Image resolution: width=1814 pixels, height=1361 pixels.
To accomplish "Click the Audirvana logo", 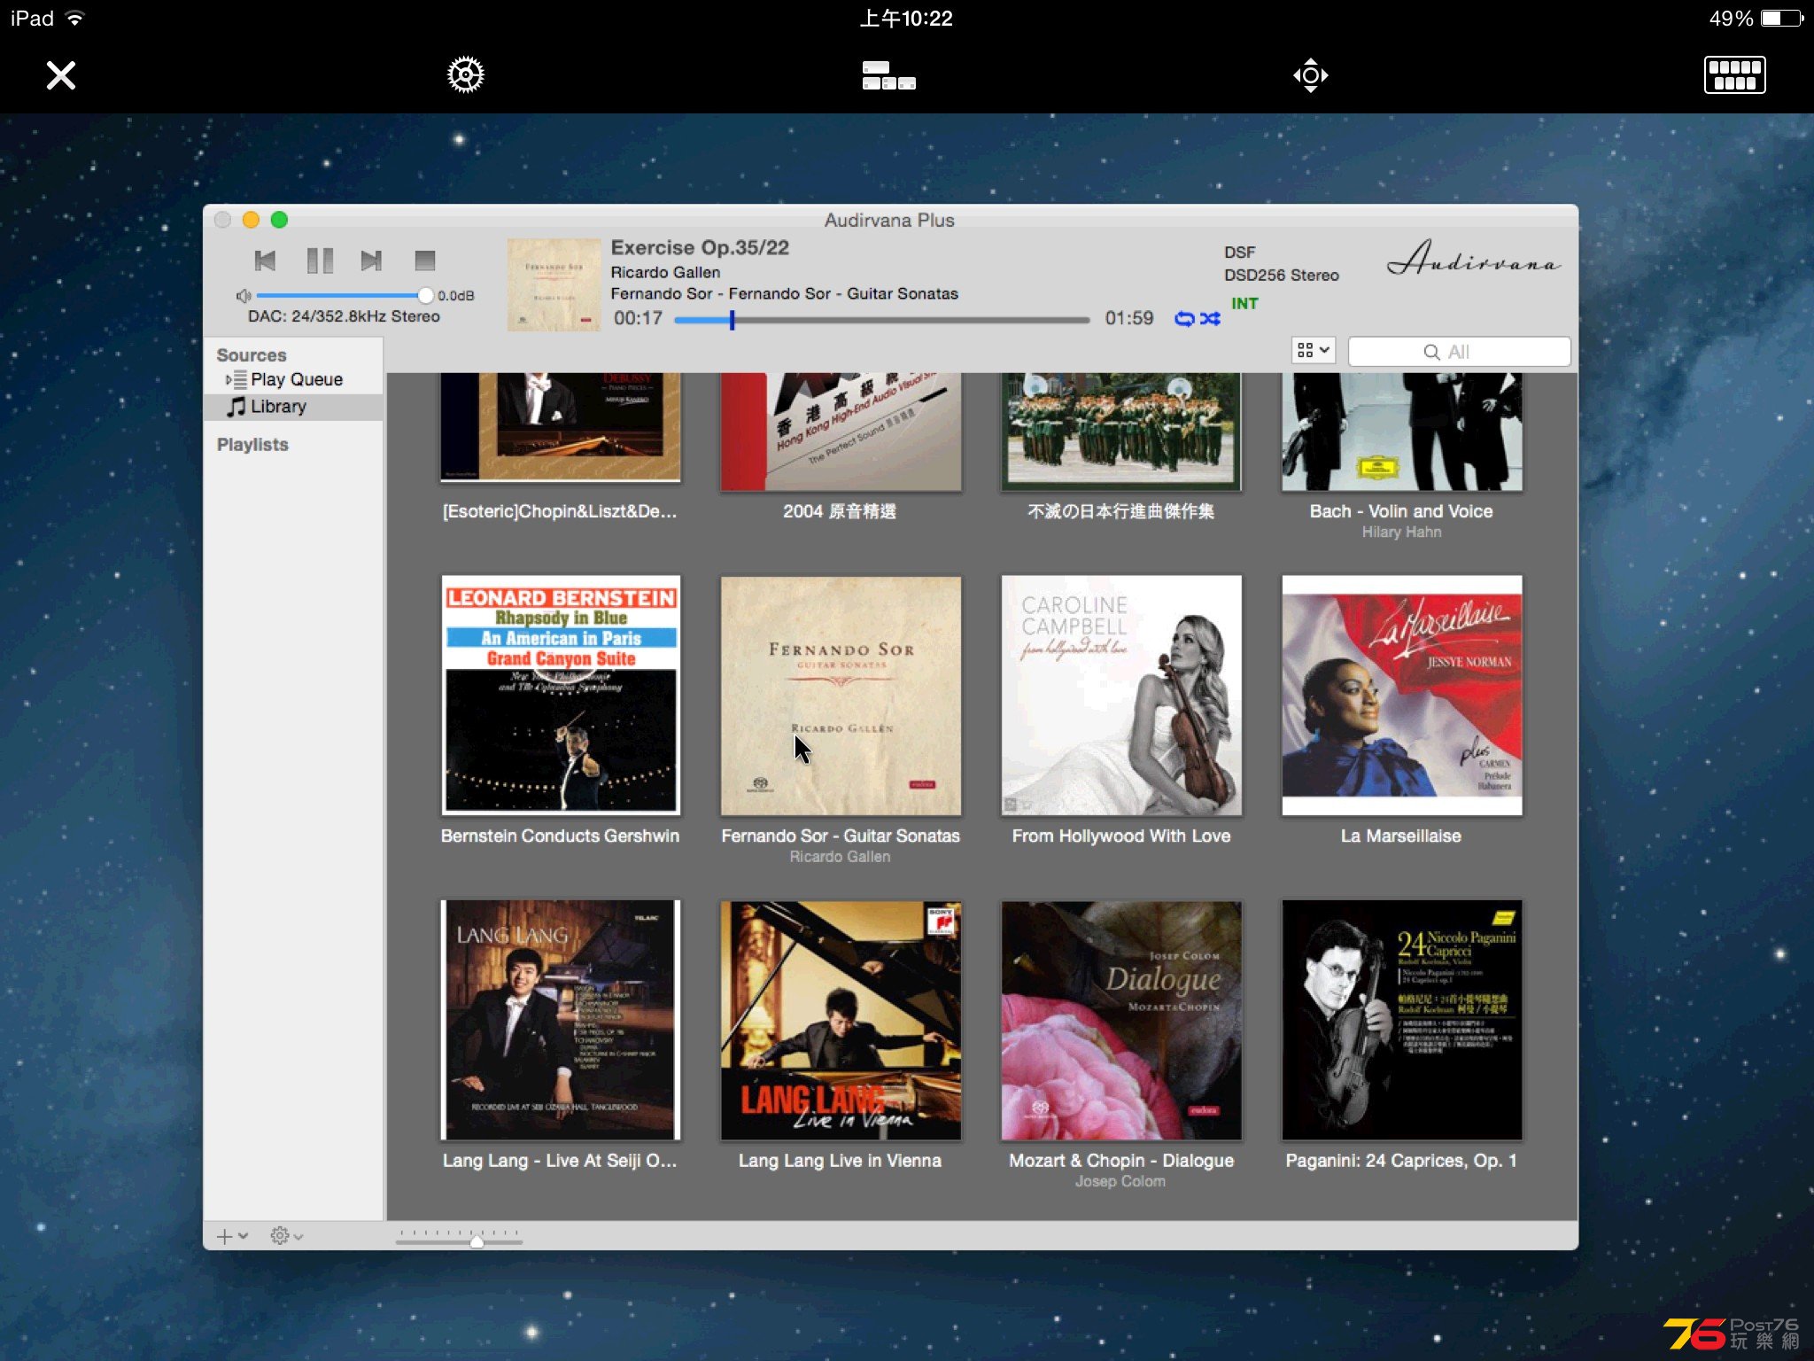I will click(1472, 258).
